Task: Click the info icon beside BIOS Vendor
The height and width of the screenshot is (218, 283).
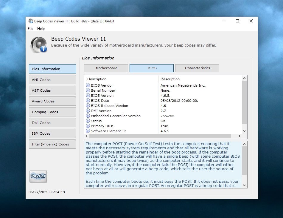Action: point(88,85)
